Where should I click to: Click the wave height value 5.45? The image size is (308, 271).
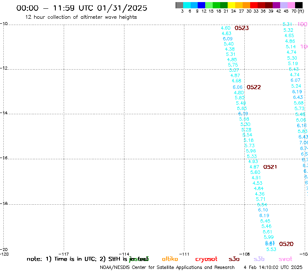pyautogui.click(x=265, y=221)
